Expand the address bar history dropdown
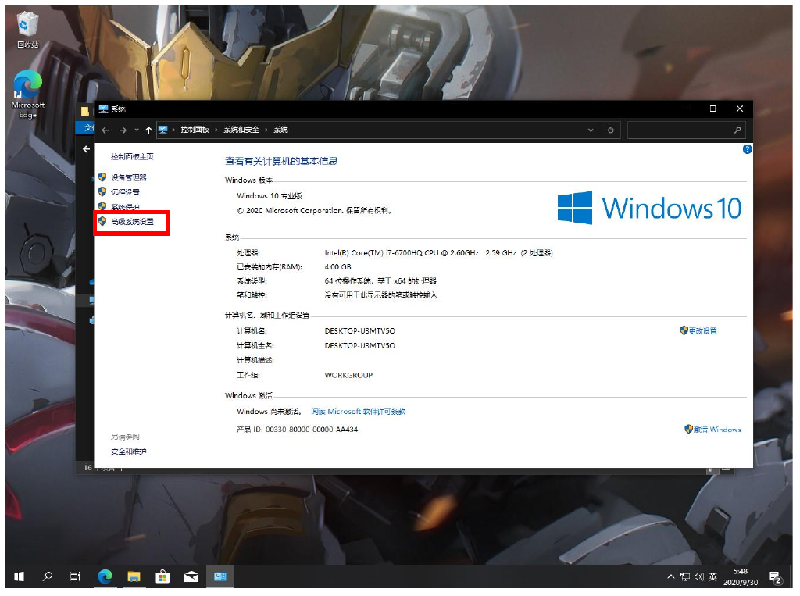800x596 pixels. pyautogui.click(x=593, y=130)
